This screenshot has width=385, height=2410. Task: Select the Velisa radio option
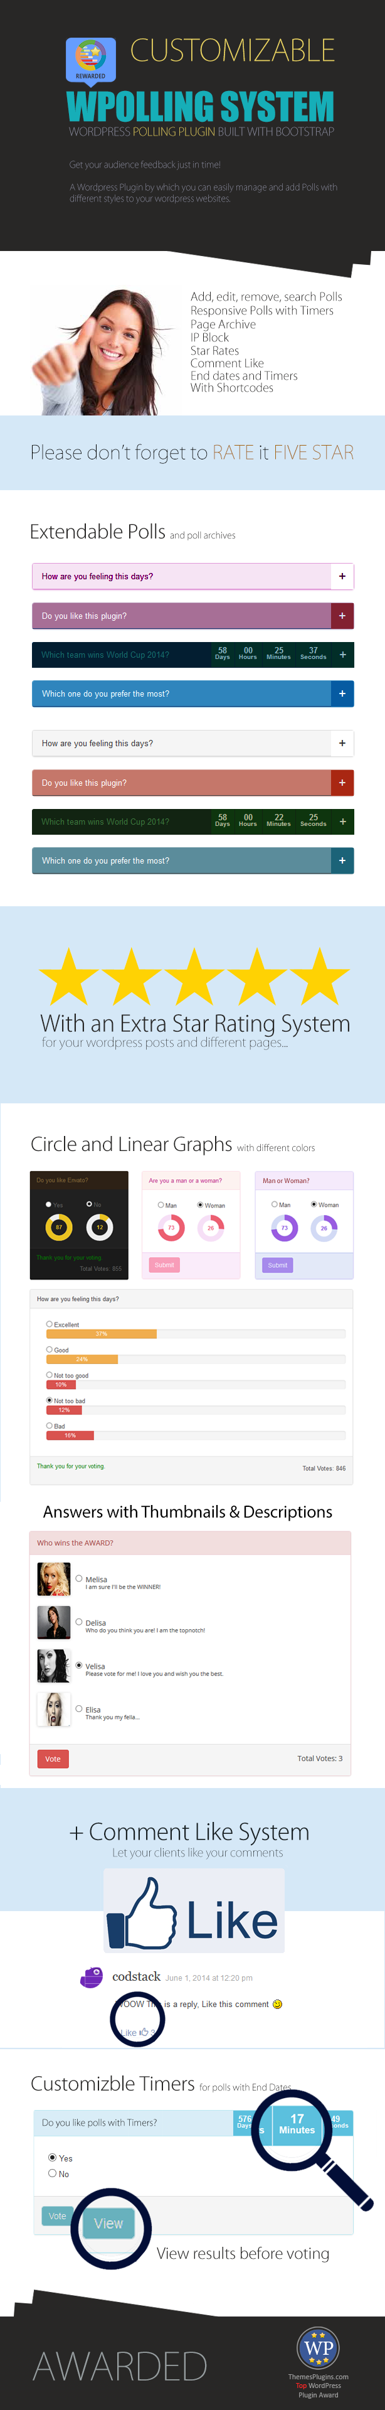coord(78,1665)
